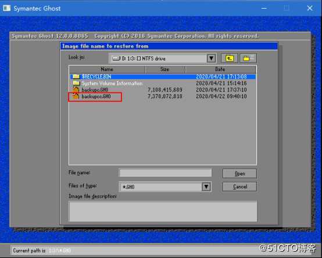Click date 2020/04/21 17:37:10
Image resolution: width=322 pixels, height=258 pixels.
[x=221, y=89]
